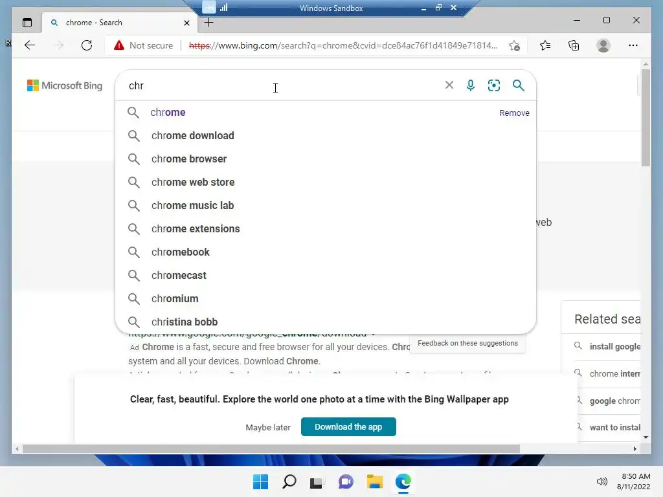Open Edge Settings and more menu
The height and width of the screenshot is (497, 663).
pos(633,45)
